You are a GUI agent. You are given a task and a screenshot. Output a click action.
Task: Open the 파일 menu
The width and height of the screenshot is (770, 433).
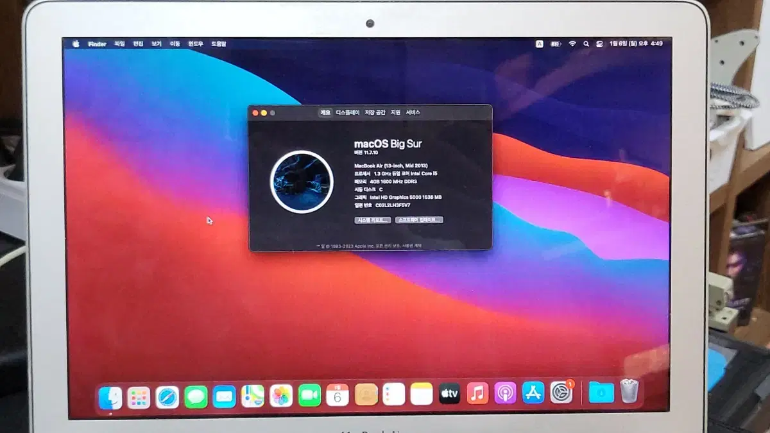119,44
